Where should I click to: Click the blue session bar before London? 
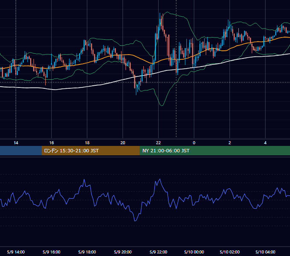point(21,151)
